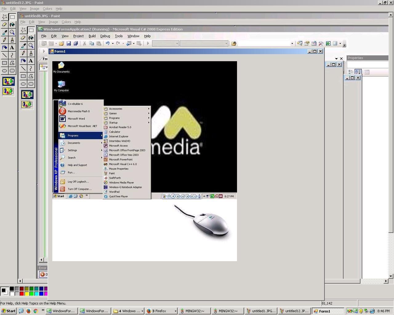
Task: Click the Solution Explorer toolbar icon
Action: (x=300, y=43)
